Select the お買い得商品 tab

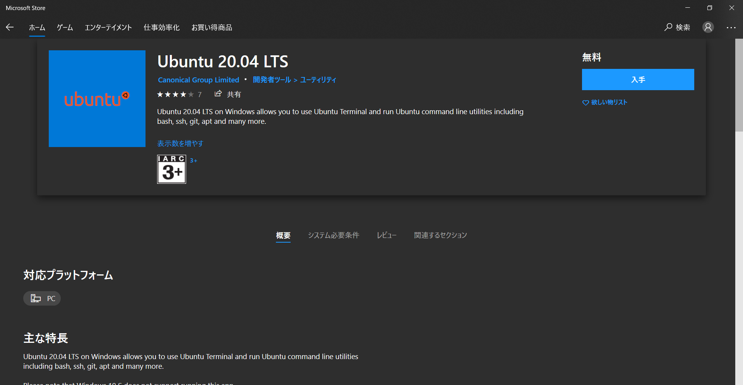tap(212, 27)
